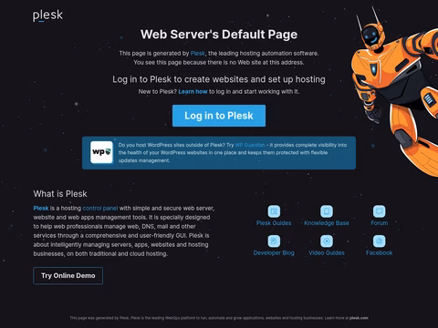Screen dimensions: 438x328
Task: Click the 'You see this page because' text
Action: [x=219, y=63]
